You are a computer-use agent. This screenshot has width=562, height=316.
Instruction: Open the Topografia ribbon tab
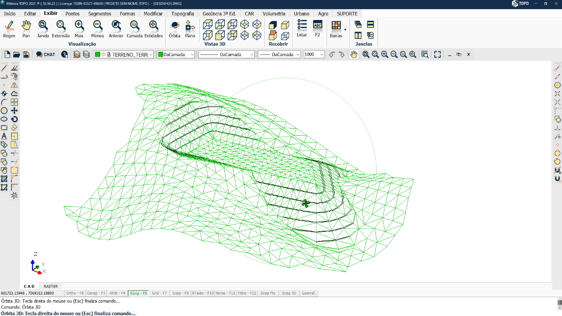(183, 14)
